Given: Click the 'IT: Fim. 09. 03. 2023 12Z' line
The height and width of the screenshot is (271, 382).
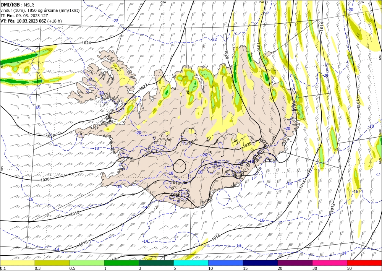Looking at the screenshot, I should point(24,16).
